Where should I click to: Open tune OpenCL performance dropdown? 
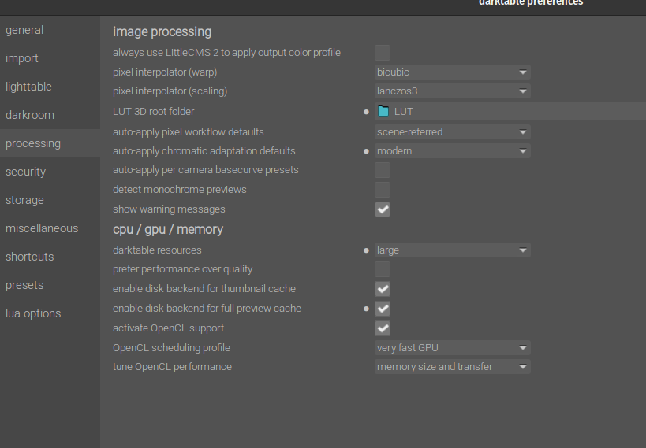(452, 366)
